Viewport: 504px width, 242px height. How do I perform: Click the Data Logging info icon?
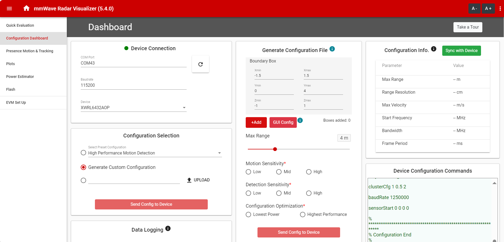(168, 228)
